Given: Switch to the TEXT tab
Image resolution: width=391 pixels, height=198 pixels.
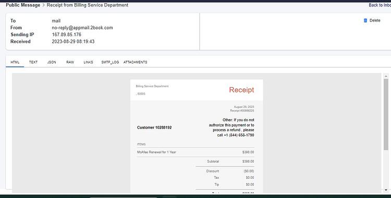Looking at the screenshot, I should (x=33, y=62).
